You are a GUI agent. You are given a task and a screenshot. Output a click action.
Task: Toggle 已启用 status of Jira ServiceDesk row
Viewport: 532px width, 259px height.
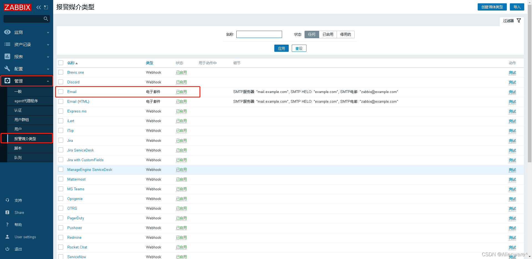click(x=181, y=150)
